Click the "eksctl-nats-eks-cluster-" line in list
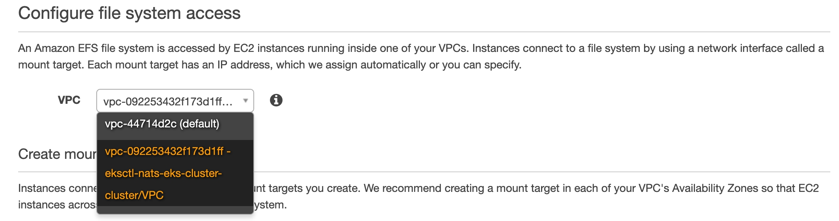The width and height of the screenshot is (839, 221). click(163, 173)
